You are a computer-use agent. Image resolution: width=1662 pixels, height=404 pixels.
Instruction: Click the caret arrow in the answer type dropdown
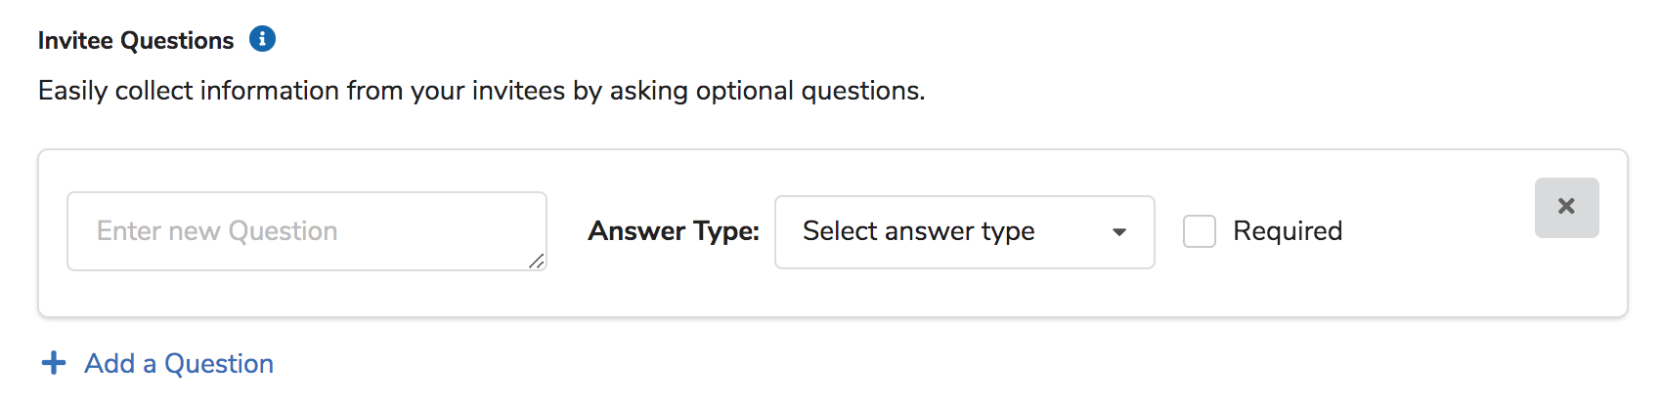[1119, 232]
